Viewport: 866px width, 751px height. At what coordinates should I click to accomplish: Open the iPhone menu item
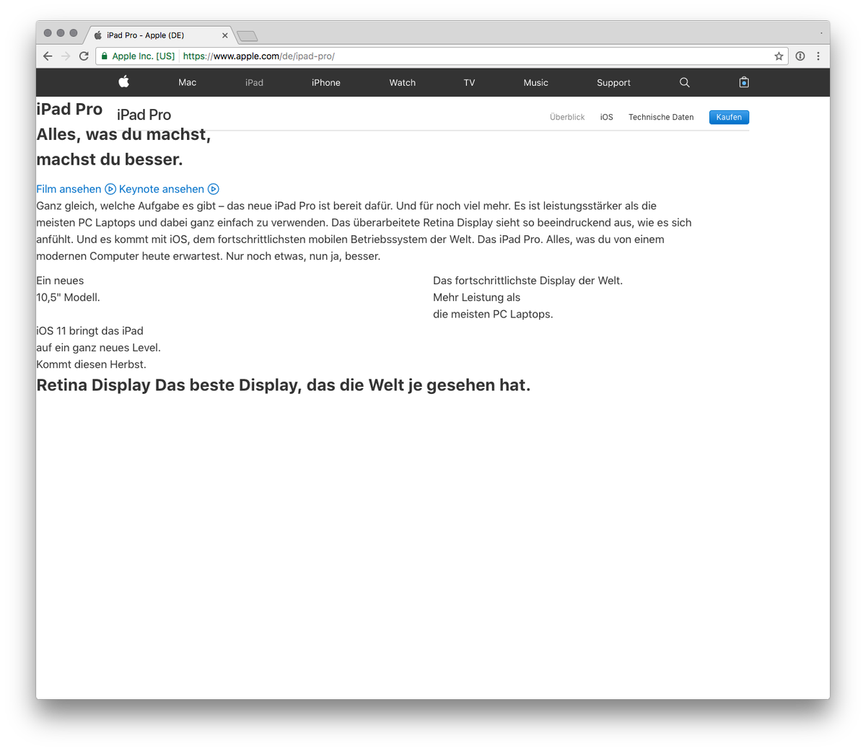coord(326,83)
